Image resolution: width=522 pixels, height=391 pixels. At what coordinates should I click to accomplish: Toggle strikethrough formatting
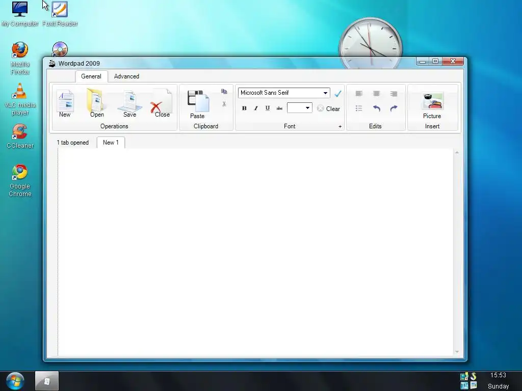point(279,108)
